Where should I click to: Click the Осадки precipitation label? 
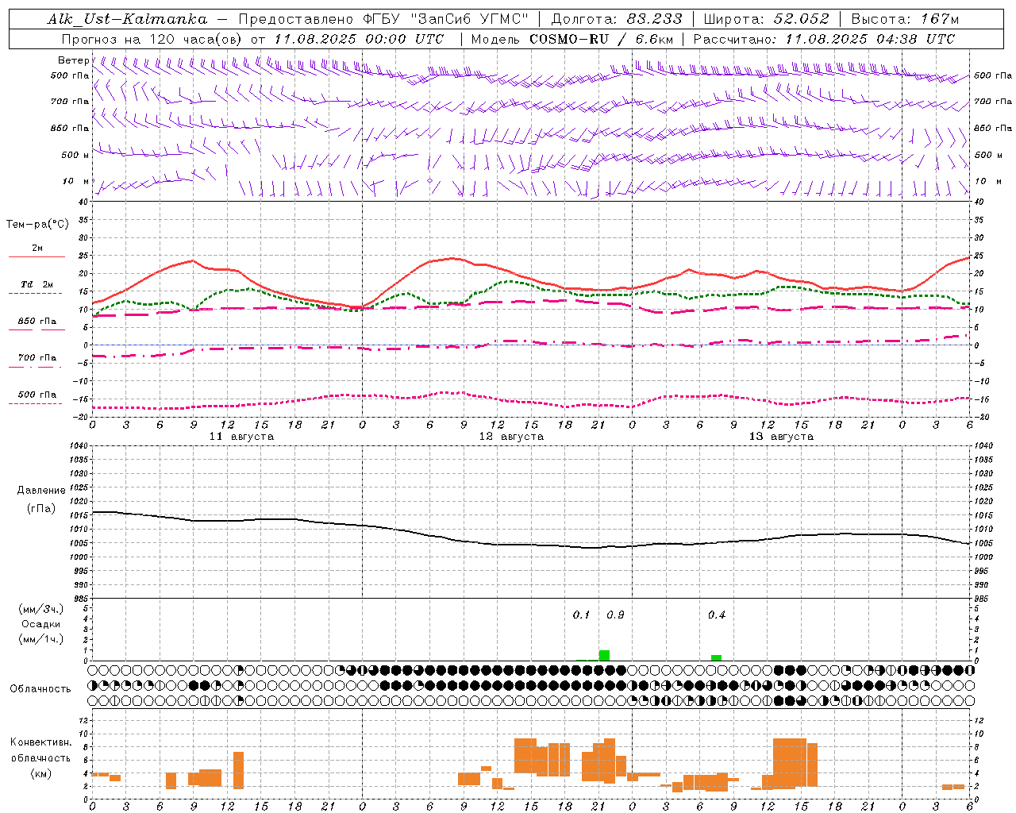click(x=41, y=624)
